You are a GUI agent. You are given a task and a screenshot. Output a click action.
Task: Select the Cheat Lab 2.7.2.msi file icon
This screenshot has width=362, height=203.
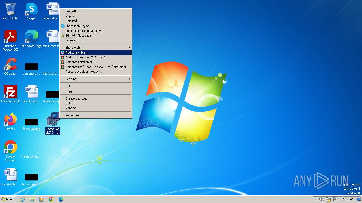point(53,123)
